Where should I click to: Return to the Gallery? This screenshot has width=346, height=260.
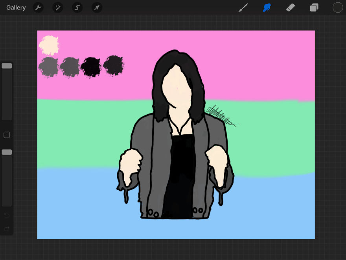coord(16,7)
